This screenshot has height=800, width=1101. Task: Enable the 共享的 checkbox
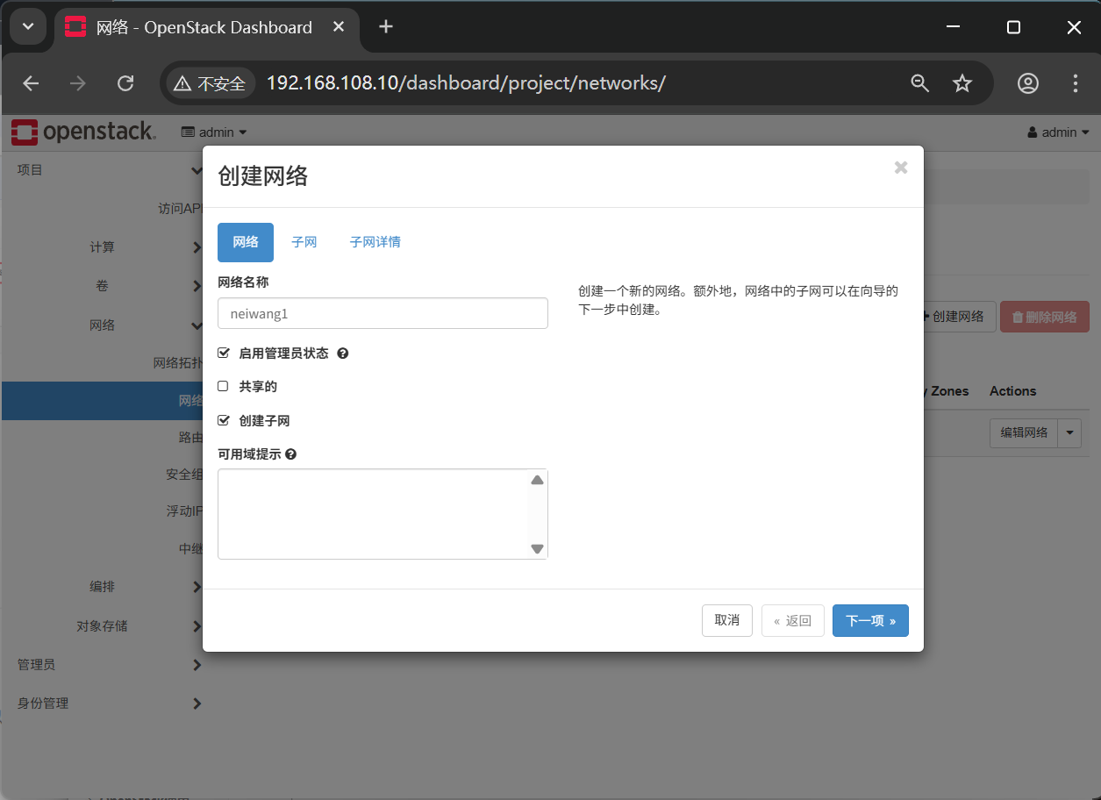[223, 386]
